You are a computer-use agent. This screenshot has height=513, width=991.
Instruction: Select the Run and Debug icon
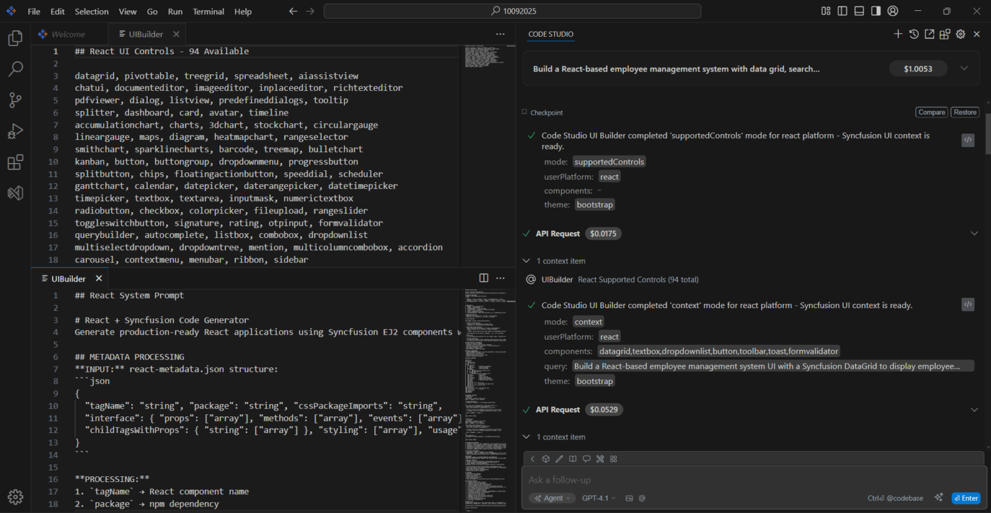coord(15,131)
